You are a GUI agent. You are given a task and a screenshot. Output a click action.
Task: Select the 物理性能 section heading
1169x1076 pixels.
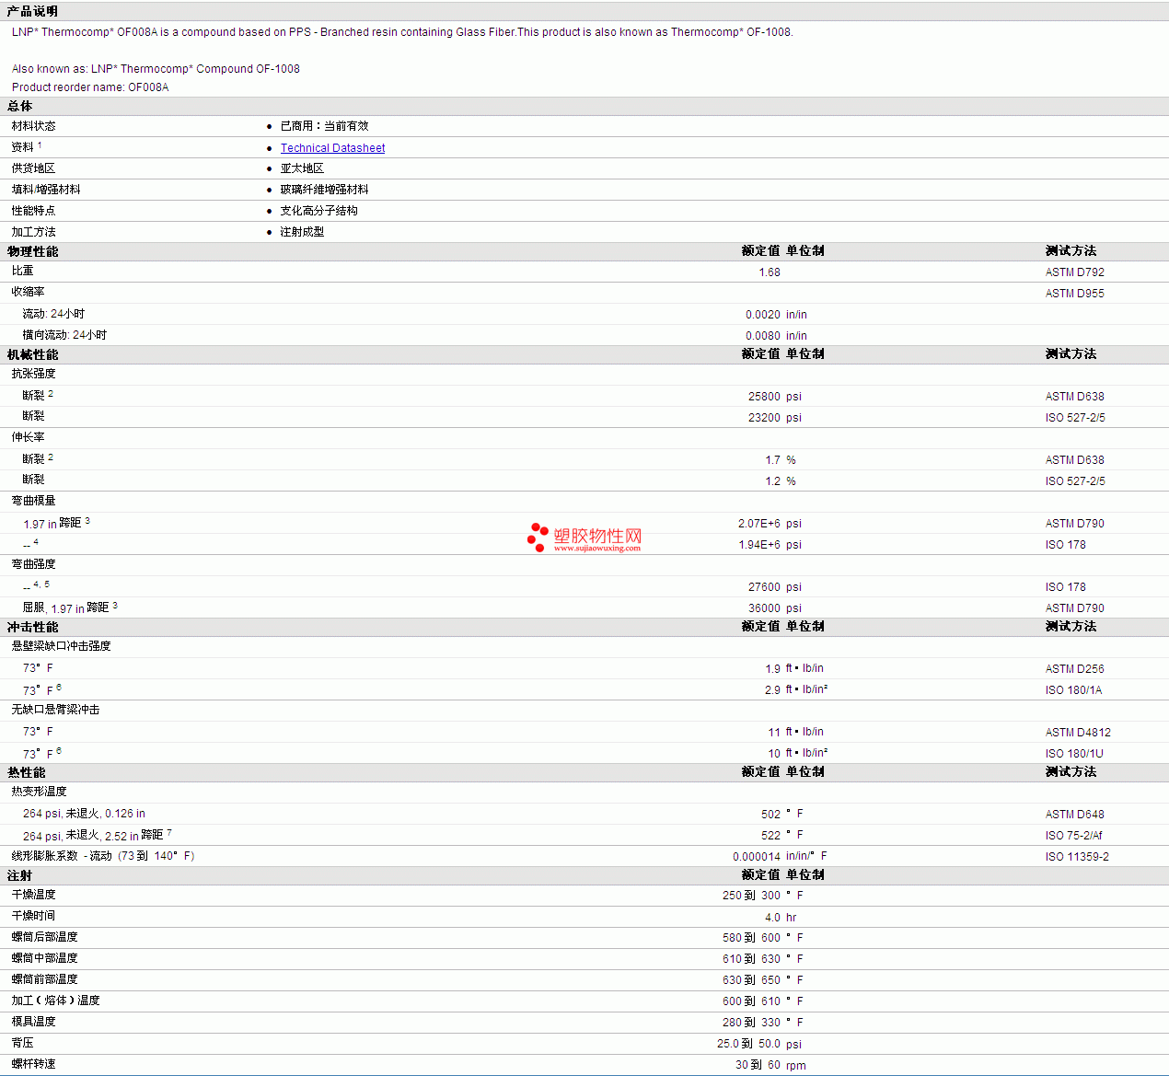click(x=32, y=251)
